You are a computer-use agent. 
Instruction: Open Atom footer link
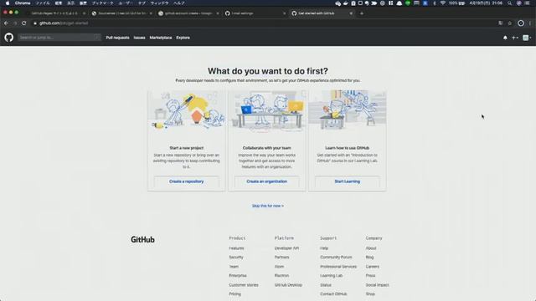click(x=279, y=266)
